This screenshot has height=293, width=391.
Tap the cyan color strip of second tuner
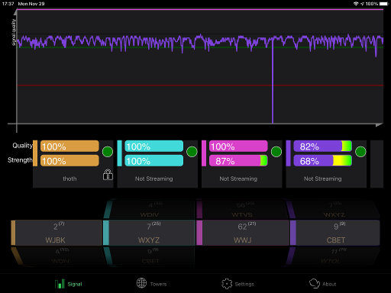119,153
